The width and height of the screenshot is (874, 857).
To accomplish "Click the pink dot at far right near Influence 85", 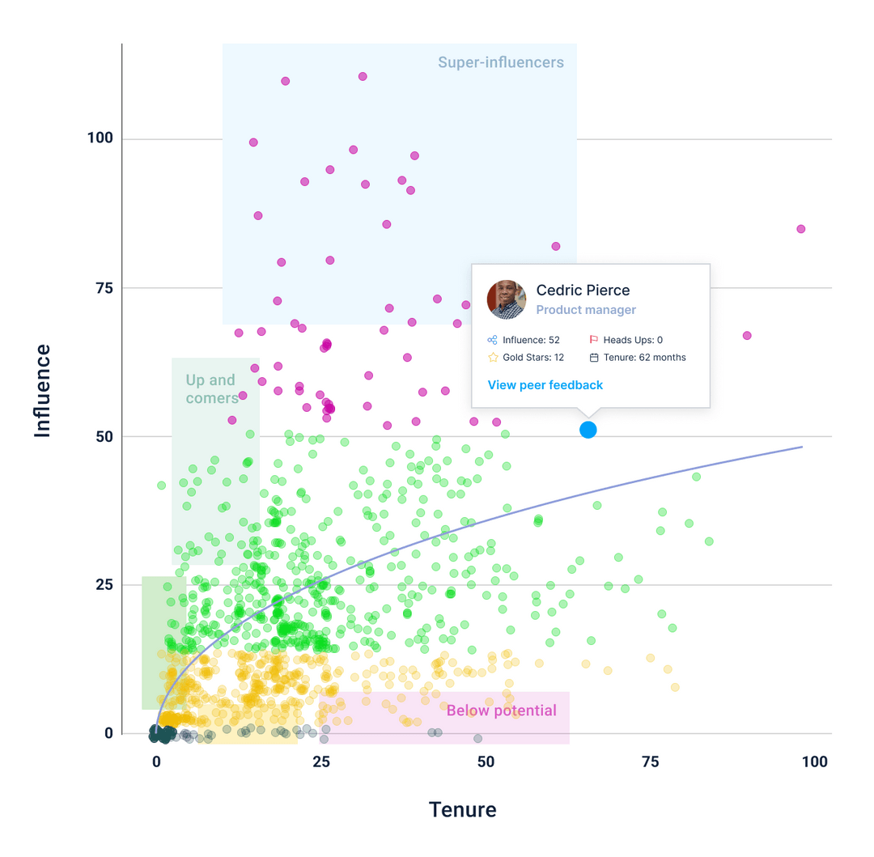I will (800, 227).
